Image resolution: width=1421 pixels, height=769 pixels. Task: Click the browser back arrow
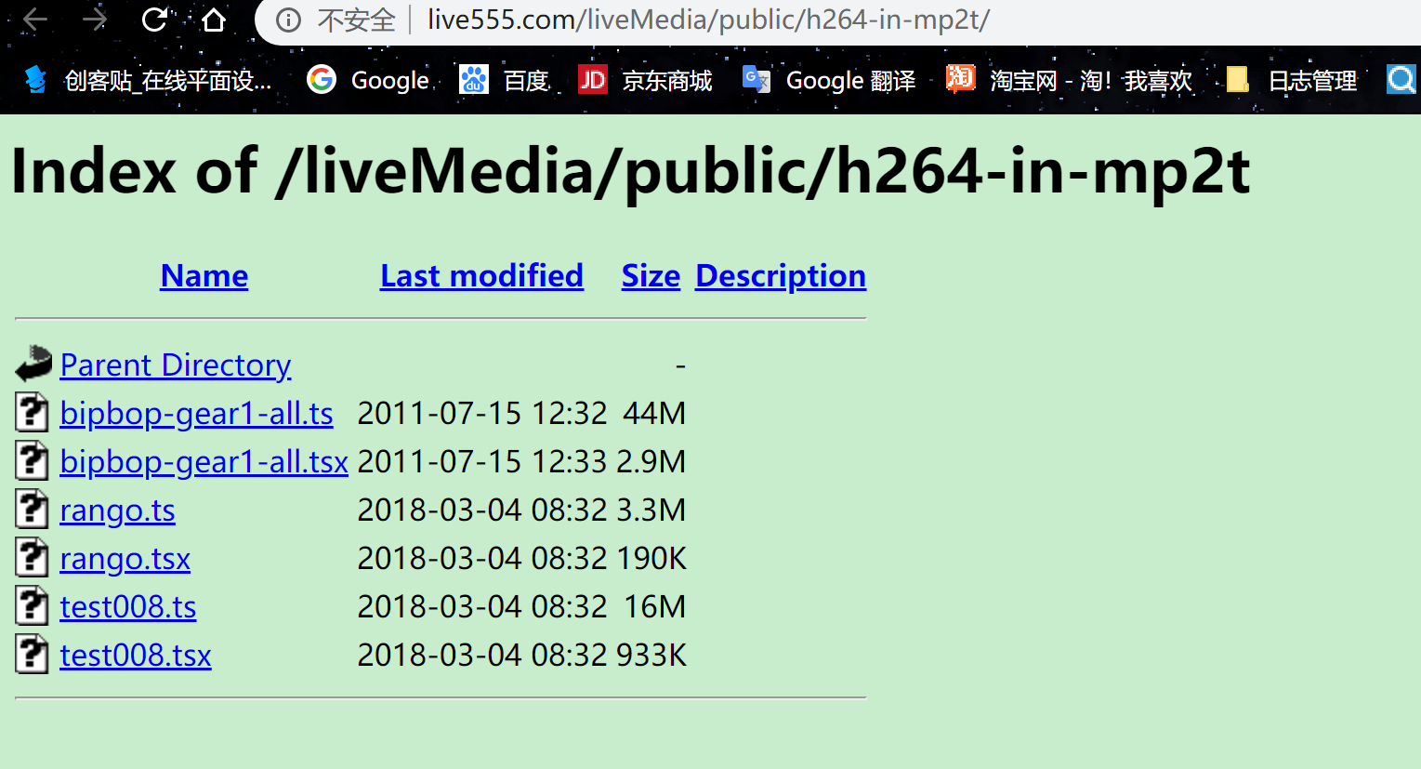click(34, 19)
